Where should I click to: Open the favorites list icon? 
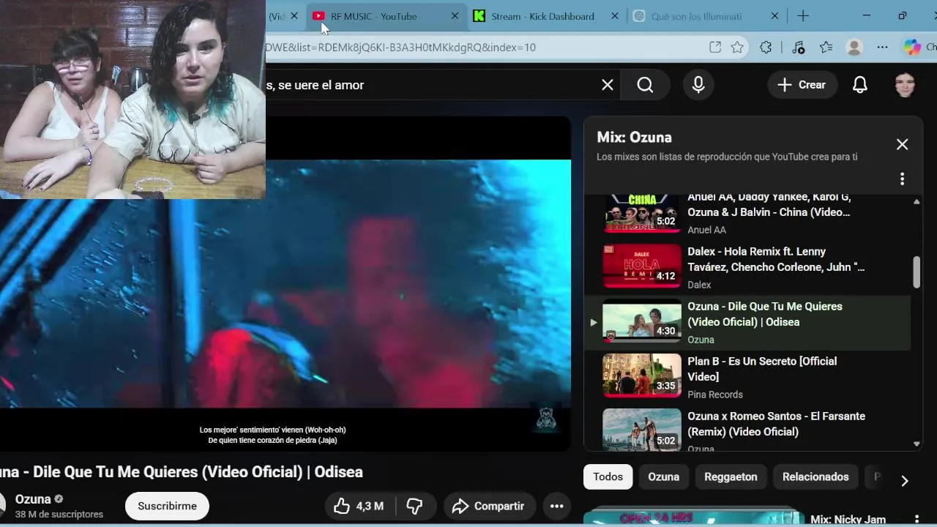click(x=826, y=48)
